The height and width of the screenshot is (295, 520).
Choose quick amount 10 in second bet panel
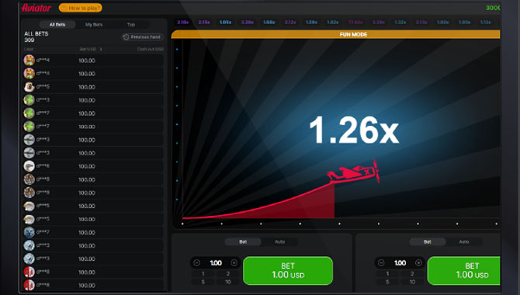point(412,282)
